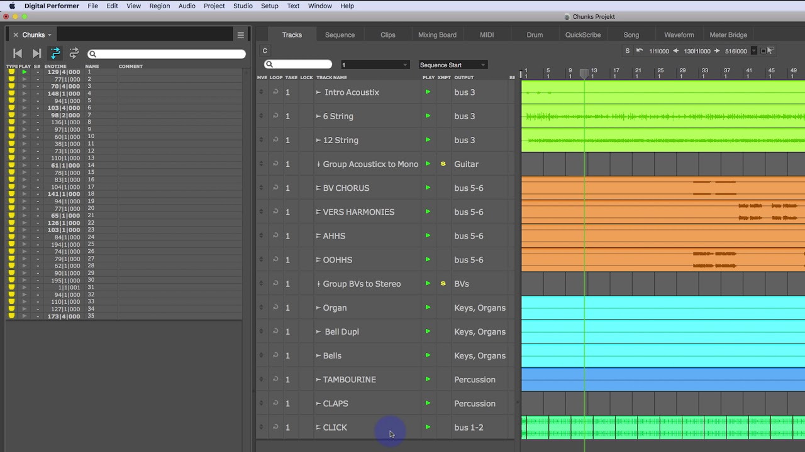The image size is (805, 452).
Task: Toggle play-enable for the Intro Acoustix track
Action: click(428, 92)
